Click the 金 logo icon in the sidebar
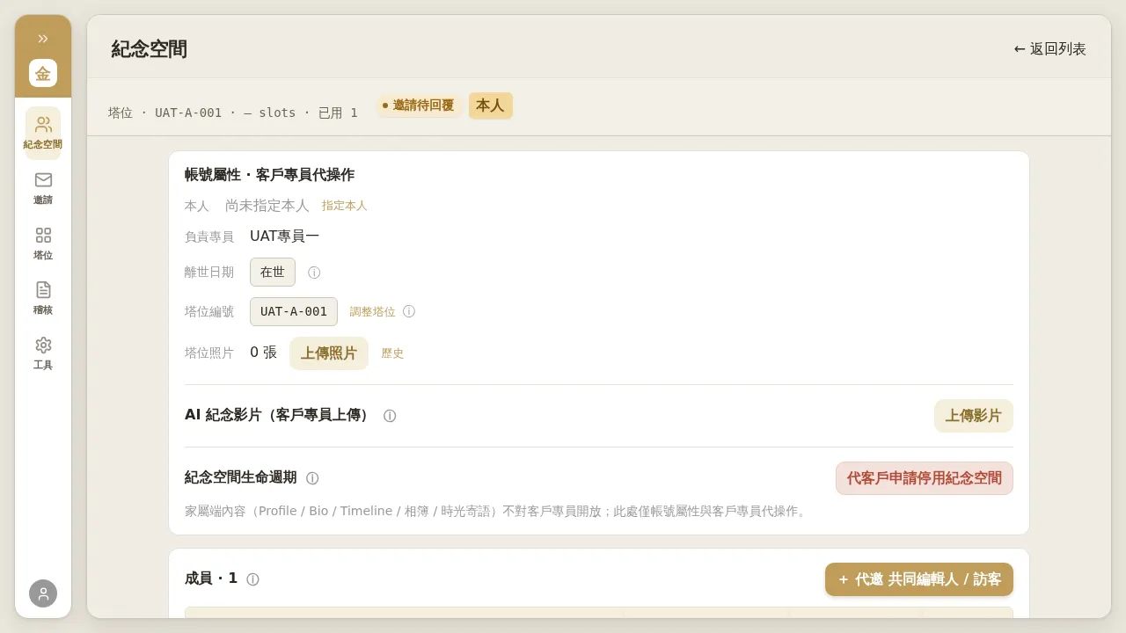 43,73
